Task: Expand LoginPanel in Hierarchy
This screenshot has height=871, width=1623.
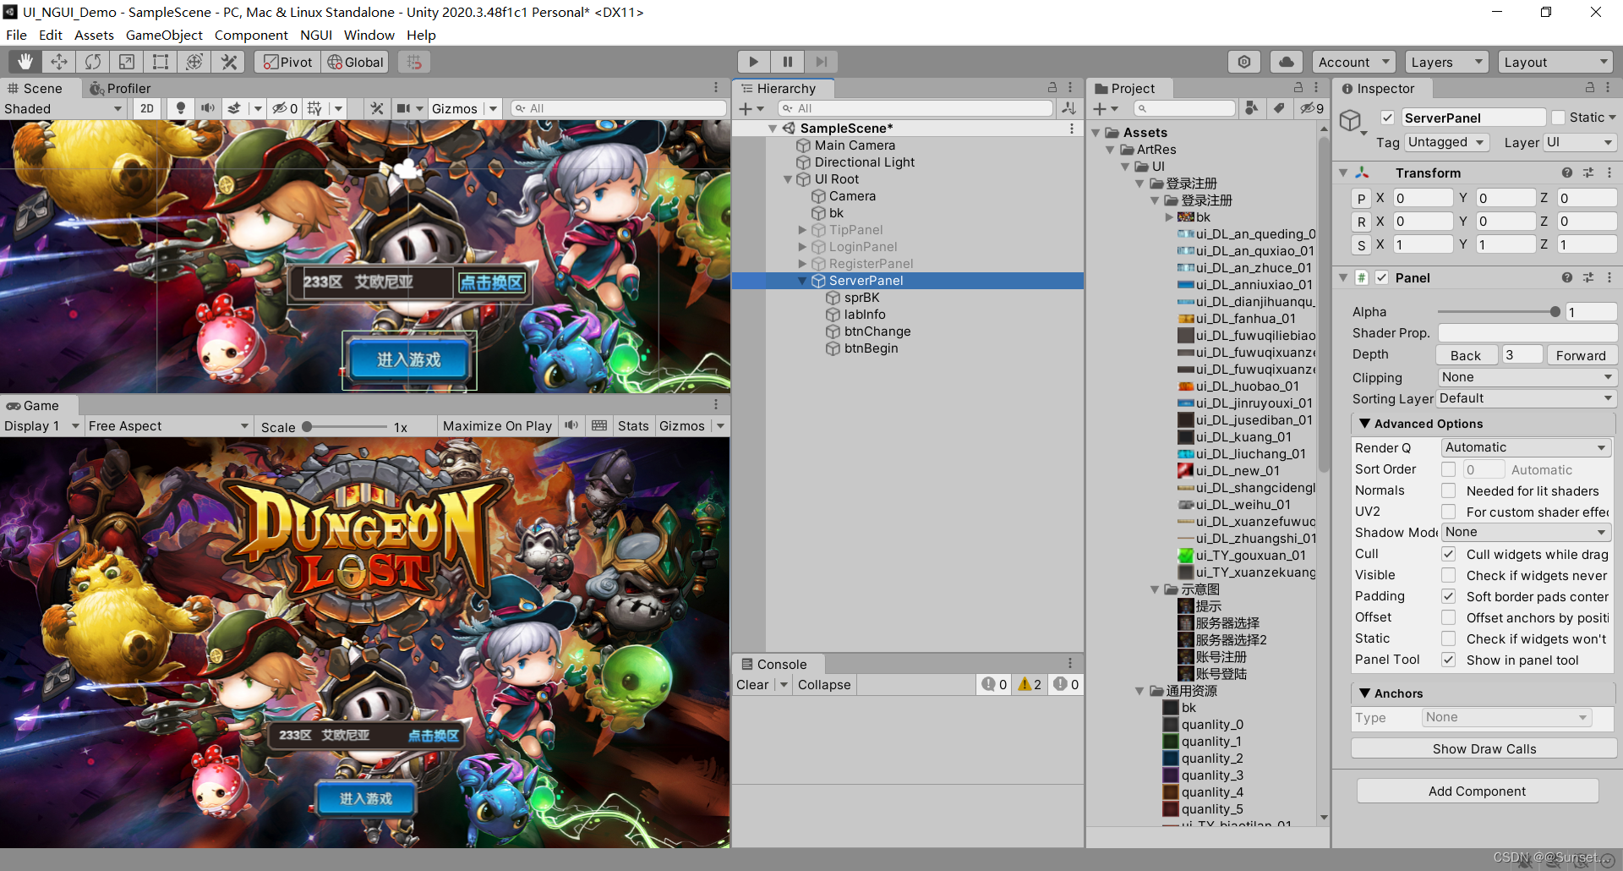Action: tap(802, 247)
